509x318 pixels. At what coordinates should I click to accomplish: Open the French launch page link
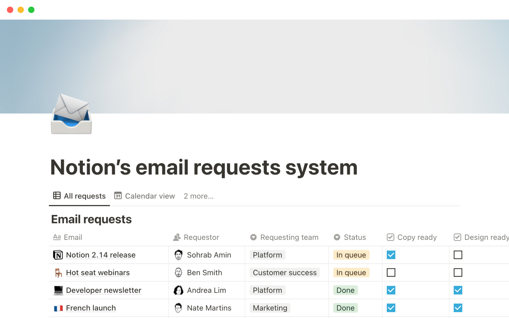[91, 308]
